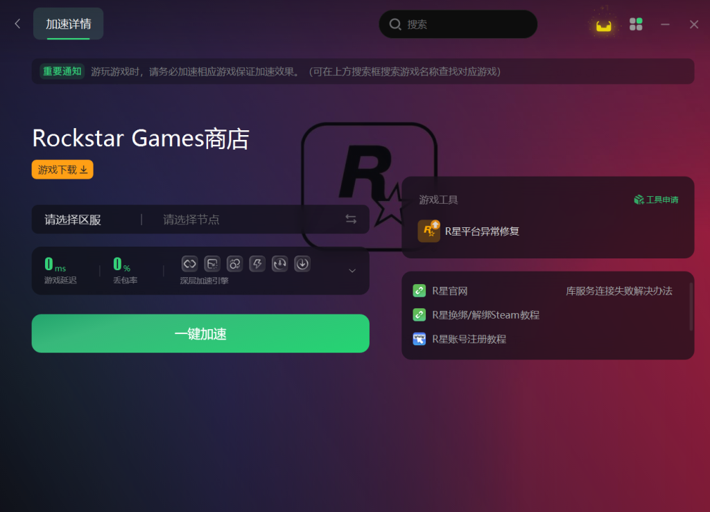Expand the 深层加速引擎 panel chevron

coord(352,270)
